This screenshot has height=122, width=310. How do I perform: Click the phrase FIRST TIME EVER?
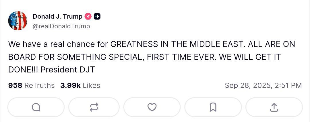[181, 57]
